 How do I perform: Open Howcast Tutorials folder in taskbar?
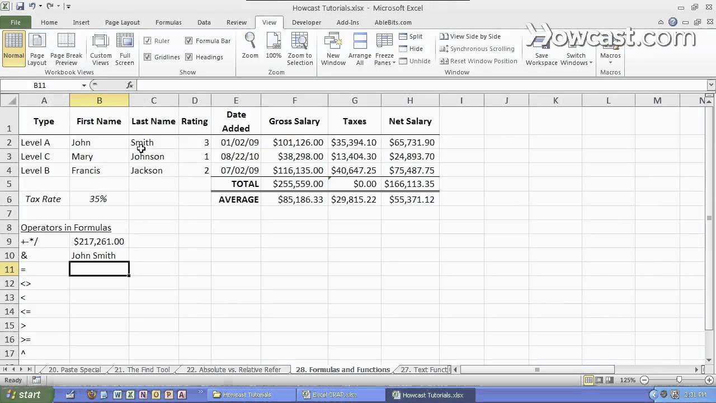pyautogui.click(x=251, y=395)
